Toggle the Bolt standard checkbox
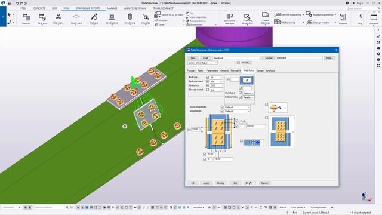This screenshot has height=215, width=382. [x=207, y=81]
